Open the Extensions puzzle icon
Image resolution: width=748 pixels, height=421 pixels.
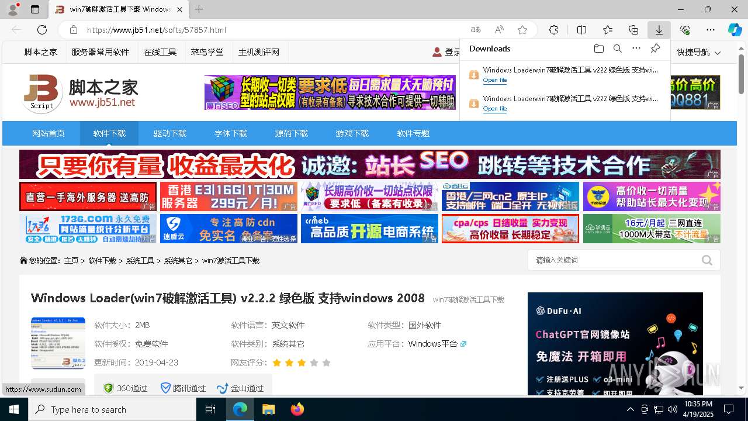click(x=554, y=30)
